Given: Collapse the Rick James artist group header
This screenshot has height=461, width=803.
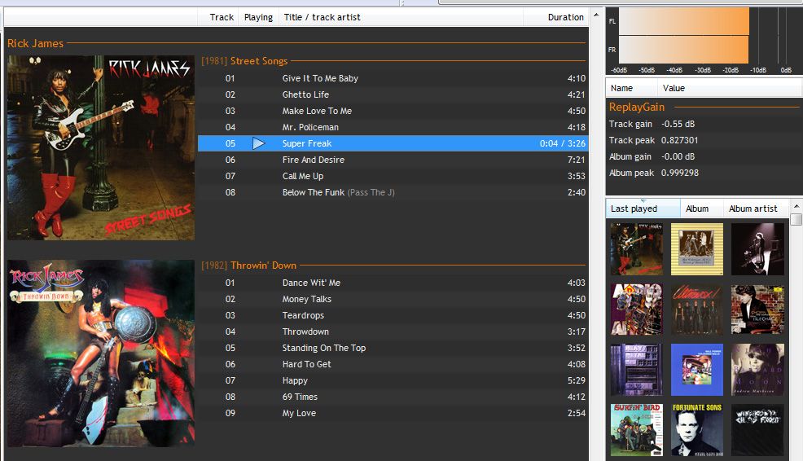Looking at the screenshot, I should [36, 43].
